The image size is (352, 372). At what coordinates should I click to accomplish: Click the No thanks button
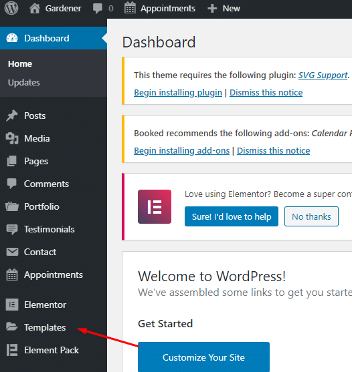pyautogui.click(x=311, y=216)
